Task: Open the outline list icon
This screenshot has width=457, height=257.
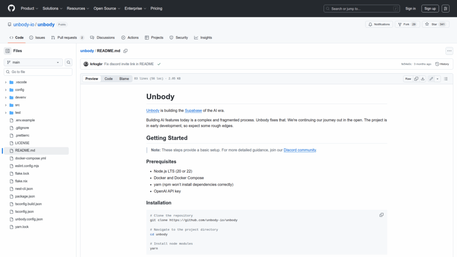Action: pos(446,79)
